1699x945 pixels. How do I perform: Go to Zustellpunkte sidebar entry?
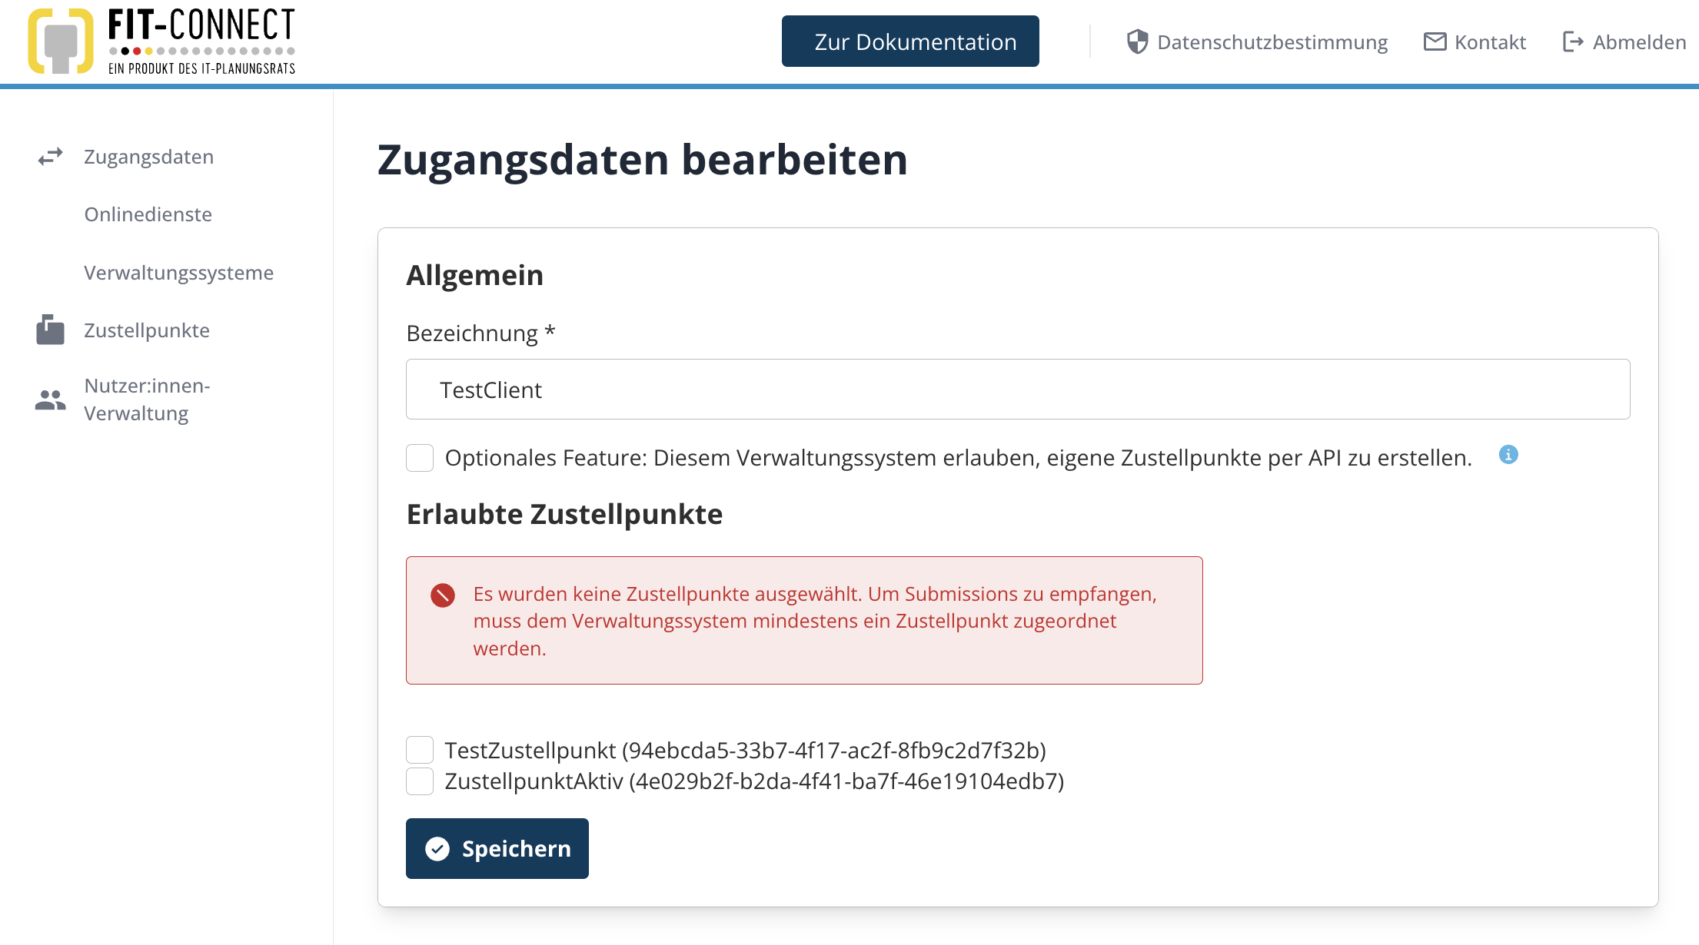[147, 330]
